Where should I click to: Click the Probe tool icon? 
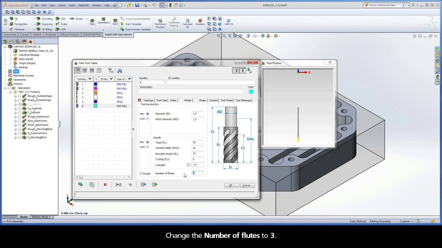click(x=62, y=24)
